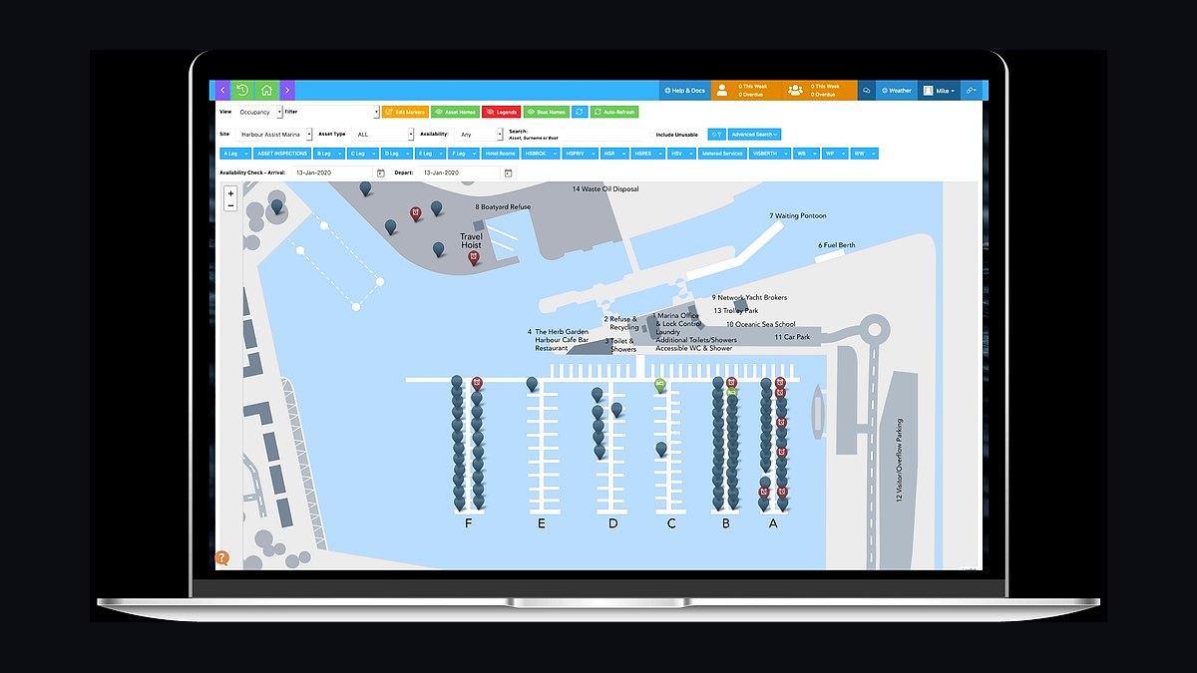This screenshot has width=1197, height=673.
Task: Open the VISBERTH menu
Action: (x=770, y=154)
